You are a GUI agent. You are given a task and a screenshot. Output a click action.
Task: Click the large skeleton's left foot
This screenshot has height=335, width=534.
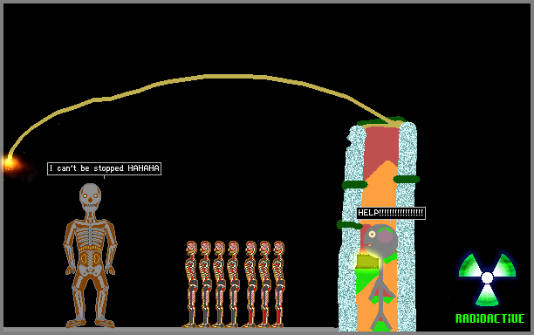coord(76,323)
